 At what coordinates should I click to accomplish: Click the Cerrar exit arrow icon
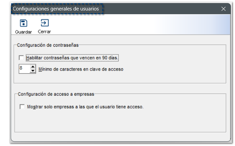(44, 23)
